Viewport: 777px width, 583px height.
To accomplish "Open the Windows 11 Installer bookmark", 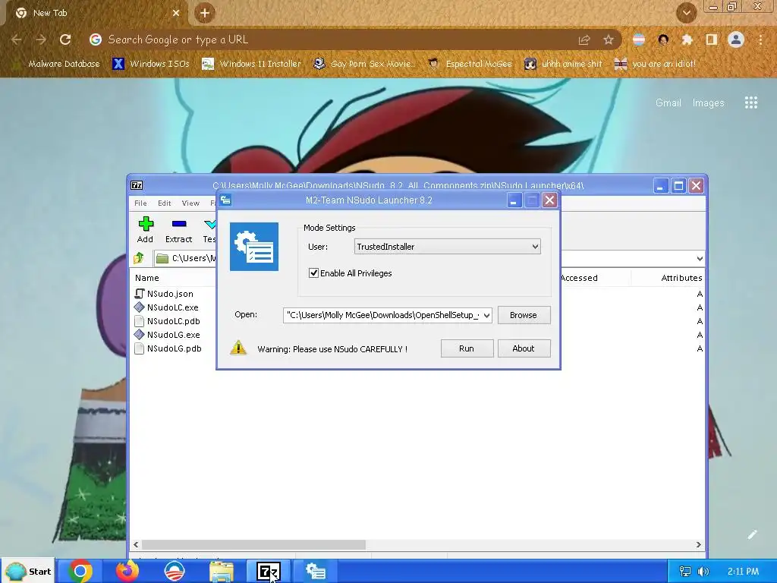I will [x=251, y=64].
